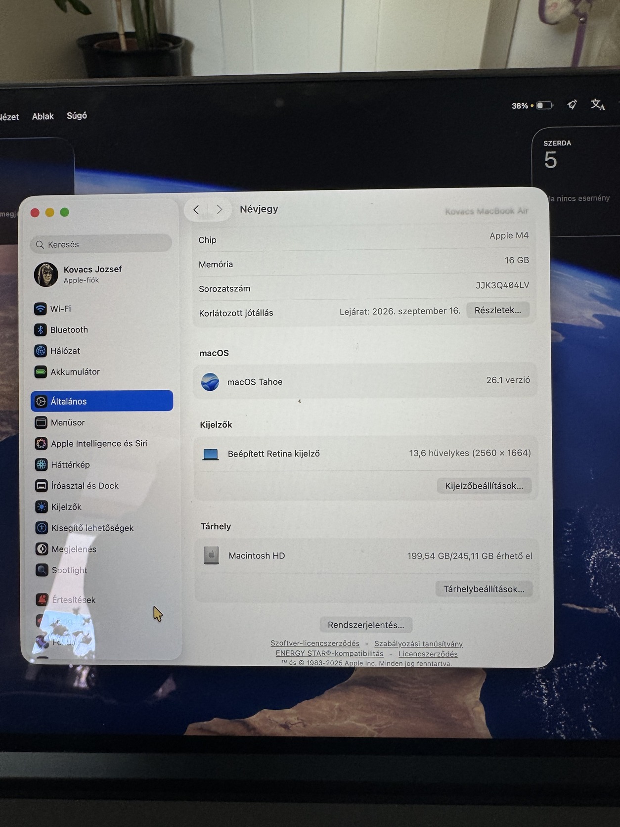Click the battery status icon in menu bar
620x827 pixels.
point(544,105)
